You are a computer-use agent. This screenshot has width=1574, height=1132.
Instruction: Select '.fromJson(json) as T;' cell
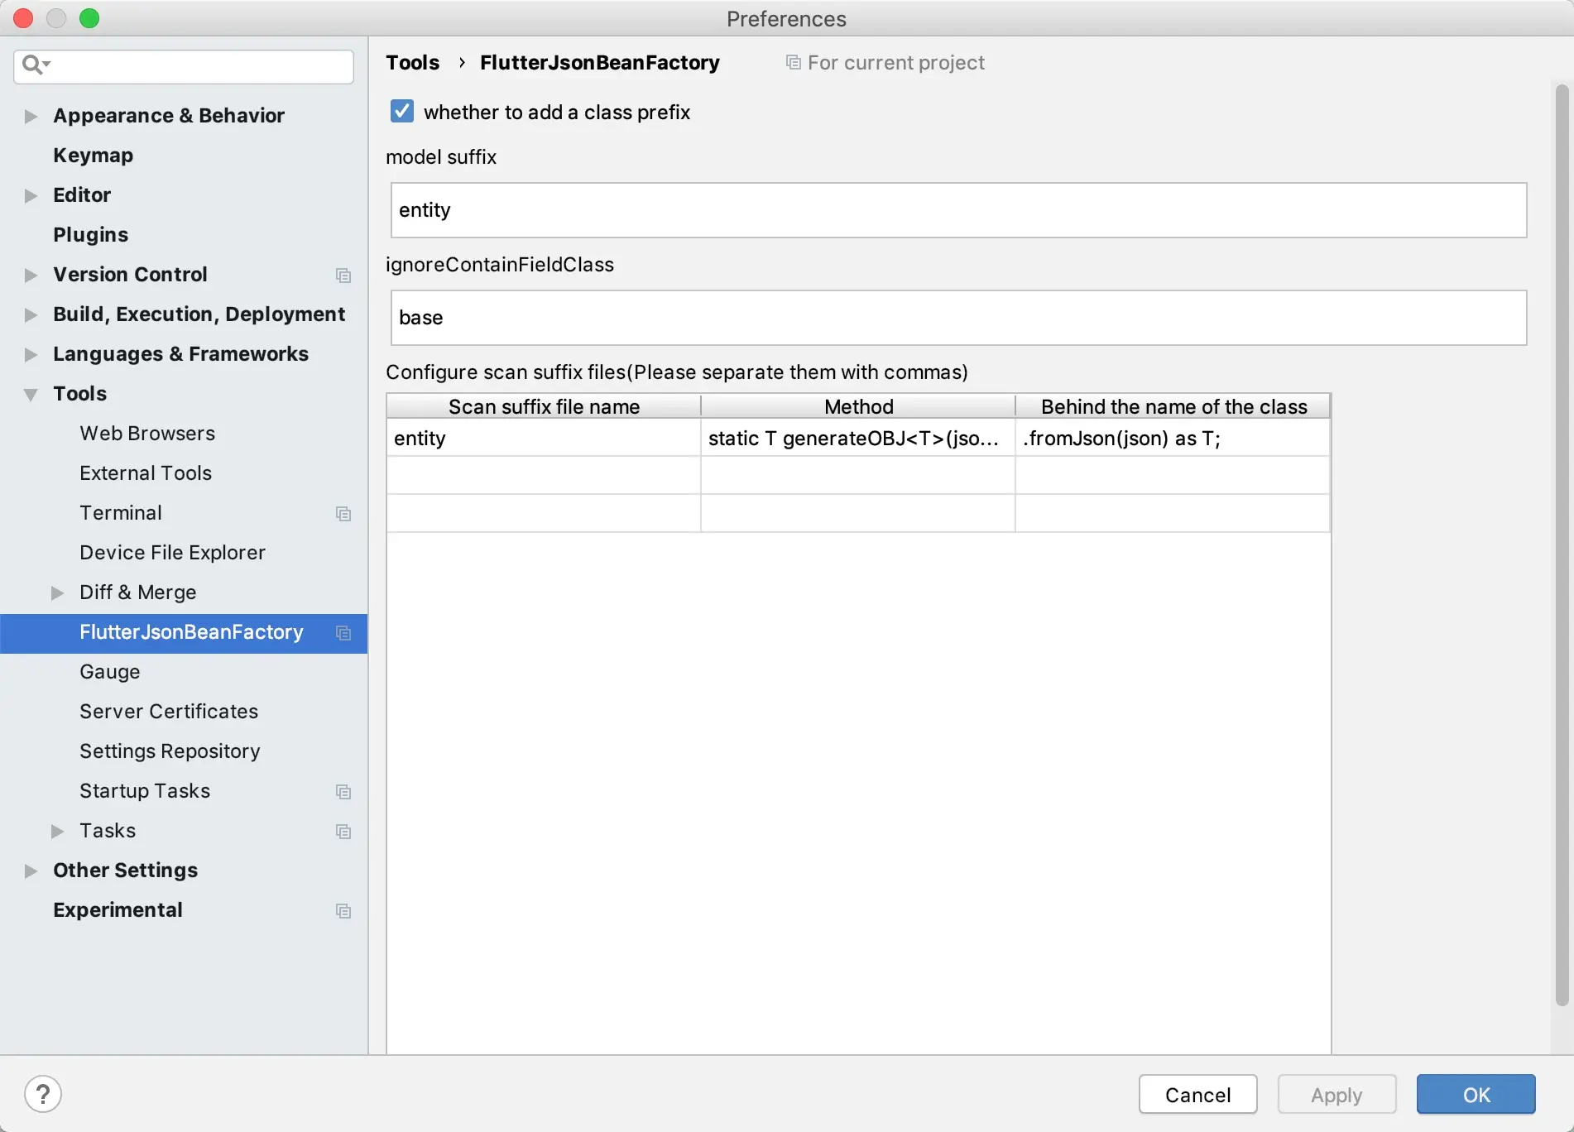[x=1173, y=438]
